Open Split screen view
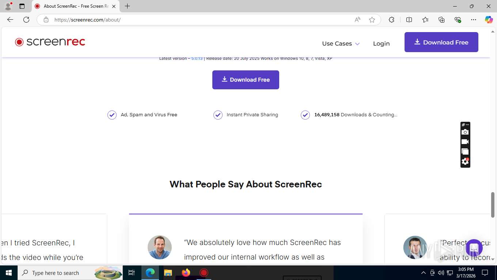Viewport: 497px width, 280px height. click(x=409, y=20)
